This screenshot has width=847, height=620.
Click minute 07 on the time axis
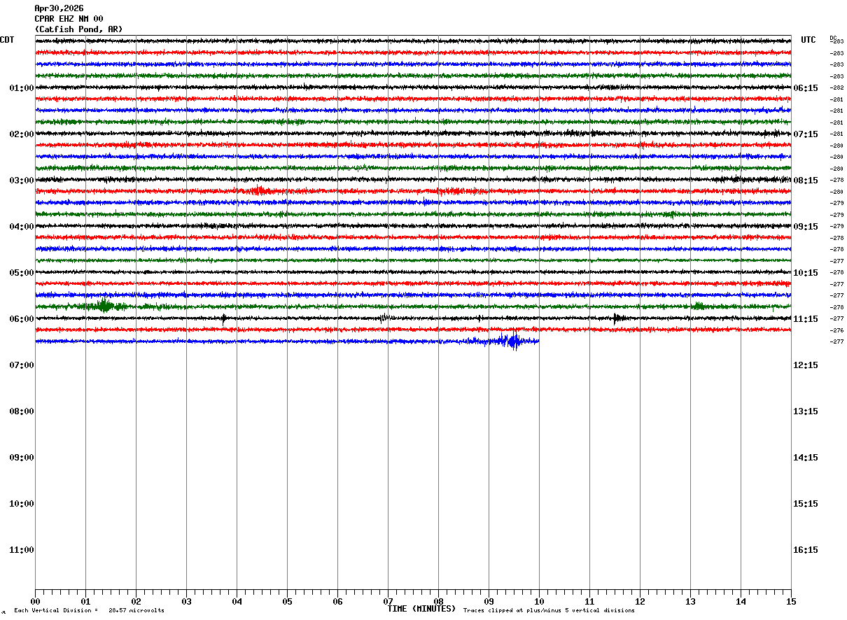(388, 601)
